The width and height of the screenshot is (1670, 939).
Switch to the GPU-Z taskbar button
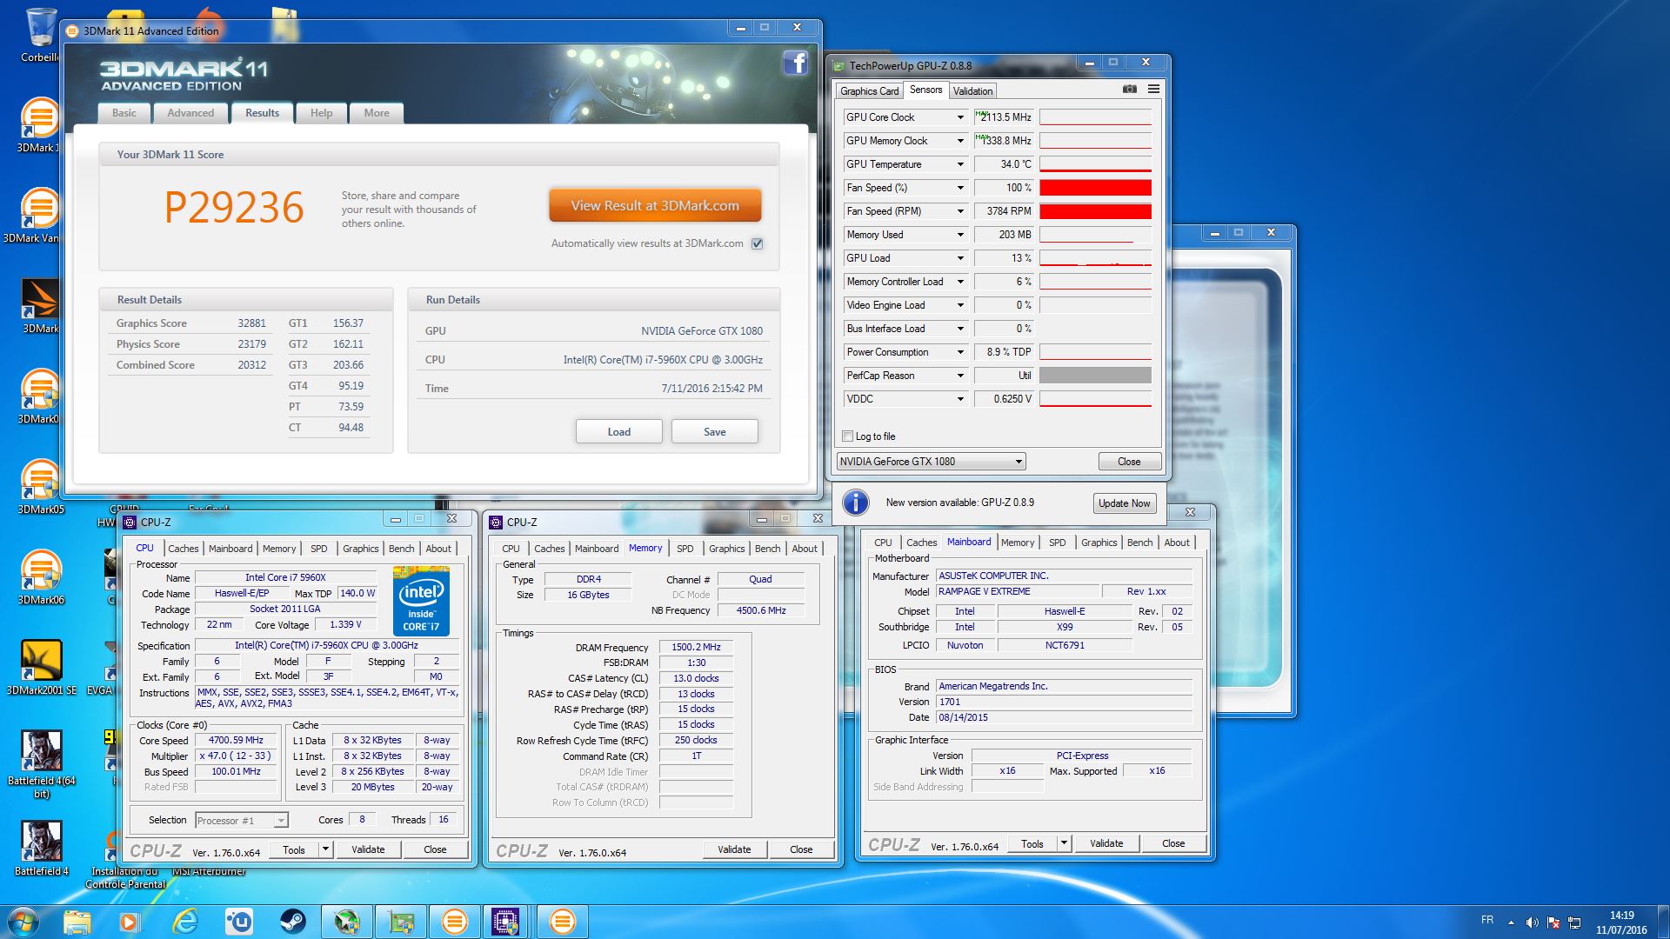[400, 922]
